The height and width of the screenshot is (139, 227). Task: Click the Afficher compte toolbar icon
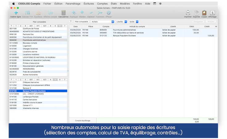[50, 13]
